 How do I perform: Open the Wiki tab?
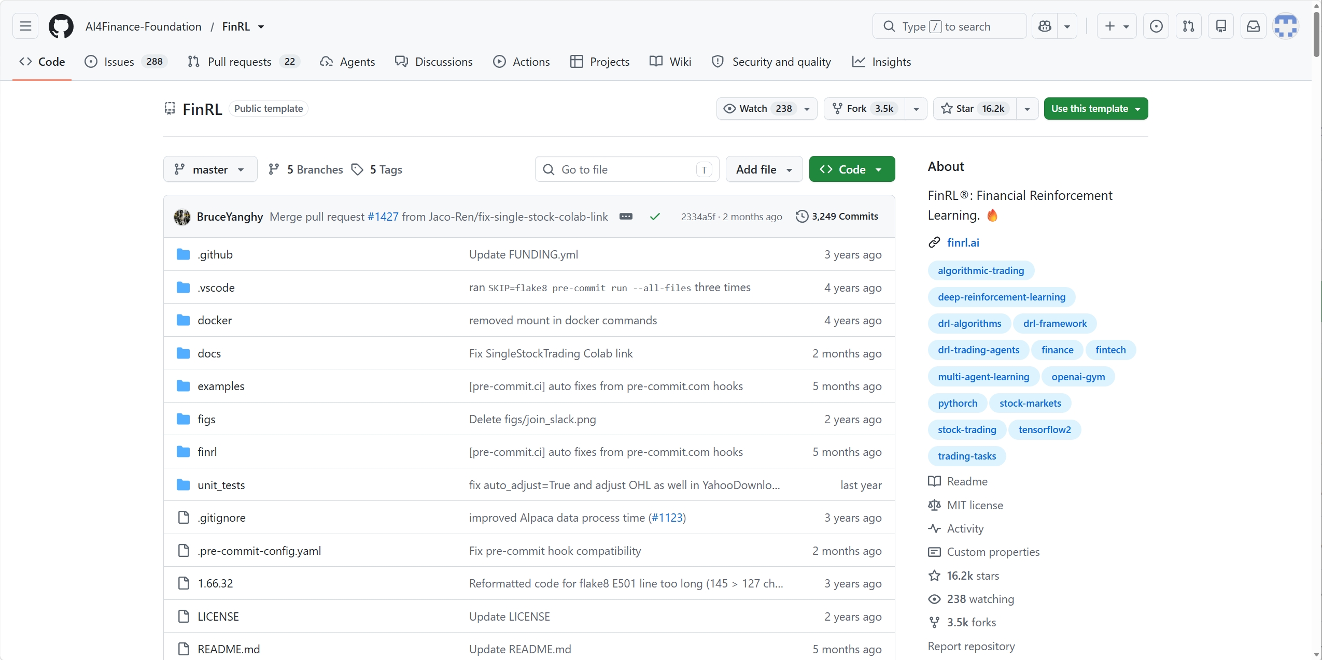[x=670, y=62]
